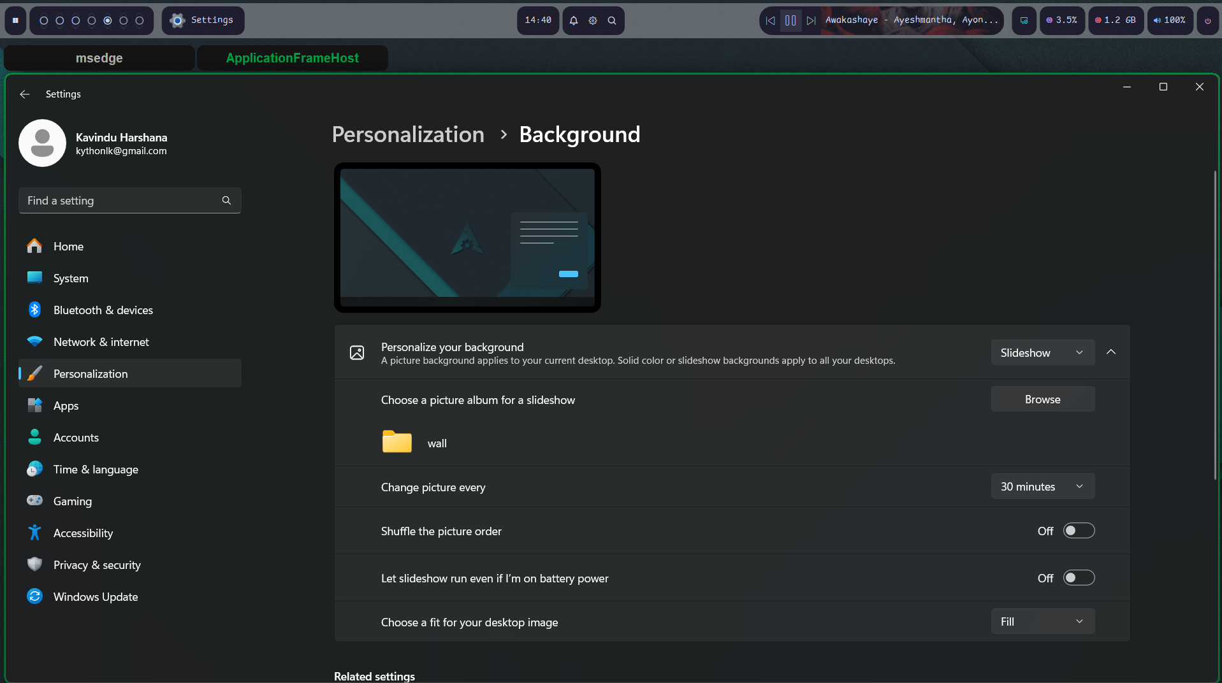Open the Slideshow background type dropdown
1222x683 pixels.
click(x=1042, y=352)
